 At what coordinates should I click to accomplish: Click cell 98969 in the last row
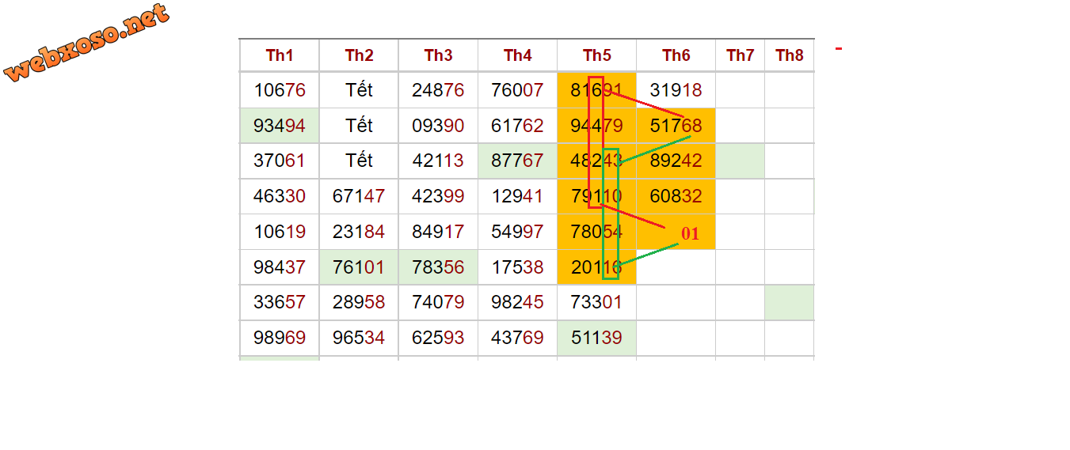[x=280, y=338]
